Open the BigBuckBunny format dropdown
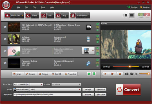This screenshot has height=104, width=152. point(93,51)
